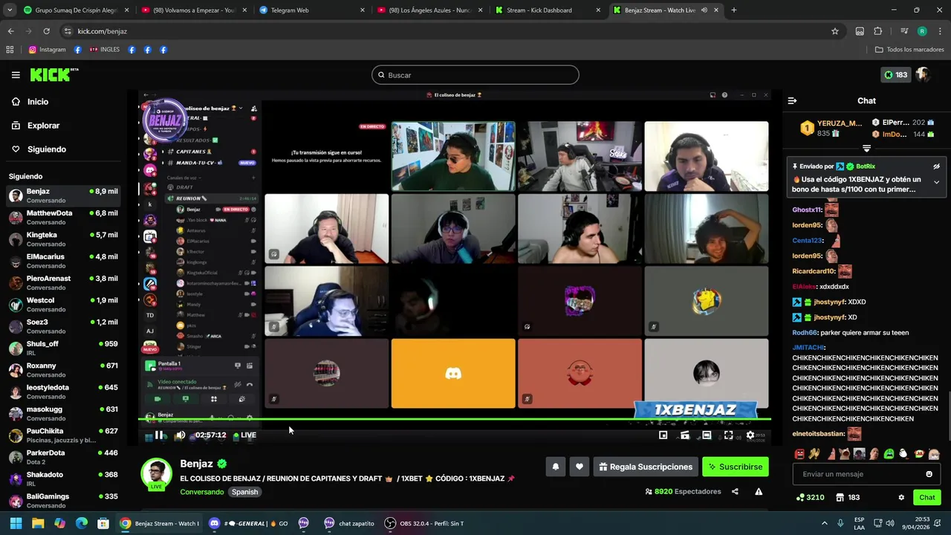951x535 pixels.
Task: Open Soez3 channel in the sidebar
Action: point(63,326)
